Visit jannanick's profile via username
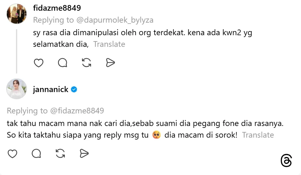The image size is (301, 175). [50, 90]
